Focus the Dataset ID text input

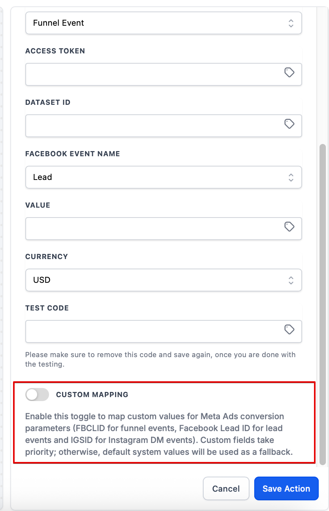(x=152, y=126)
